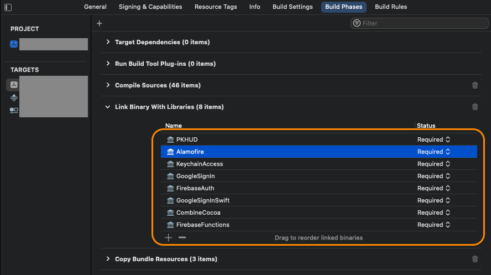Image resolution: width=491 pixels, height=275 pixels.
Task: Select Build Phases tab
Action: (x=343, y=7)
